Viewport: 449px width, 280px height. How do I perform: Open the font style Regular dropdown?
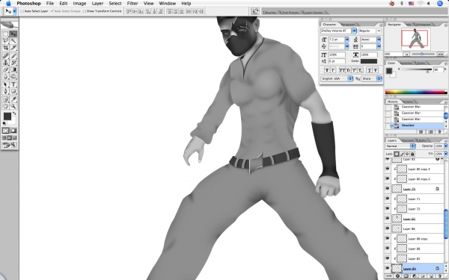(379, 31)
